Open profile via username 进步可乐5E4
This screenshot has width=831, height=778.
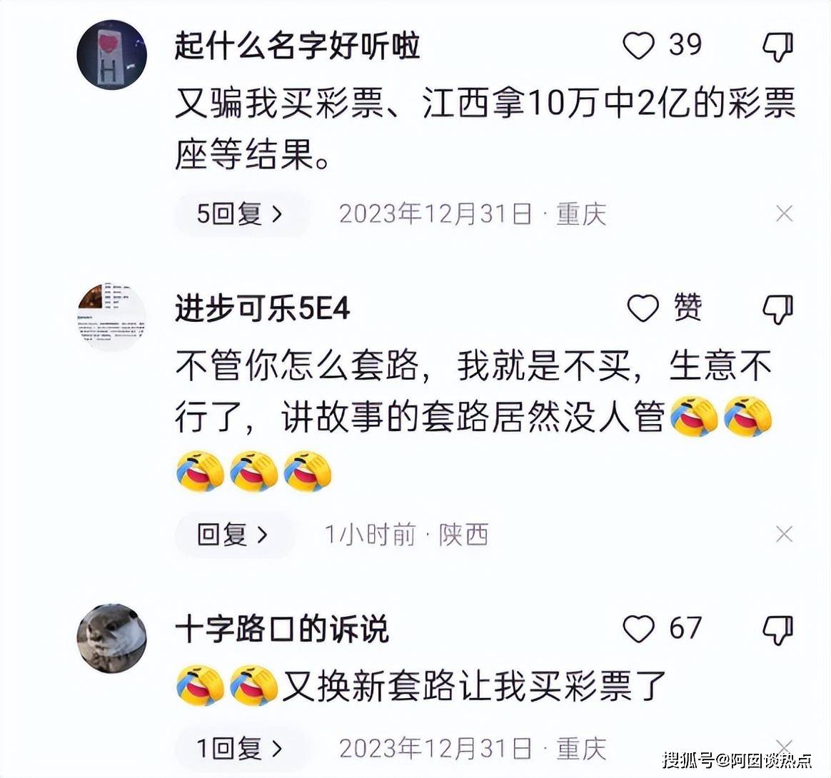[262, 308]
